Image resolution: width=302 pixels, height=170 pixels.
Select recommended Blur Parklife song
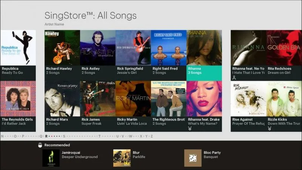coord(122,158)
